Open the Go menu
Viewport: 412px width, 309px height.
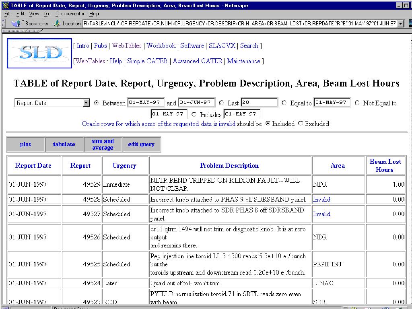(47, 14)
